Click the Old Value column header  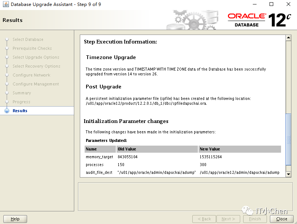[x=157, y=149]
